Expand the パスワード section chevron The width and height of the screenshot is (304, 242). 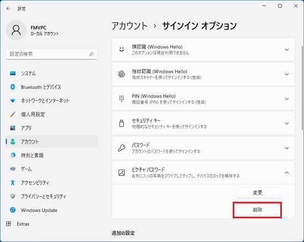pos(287,148)
